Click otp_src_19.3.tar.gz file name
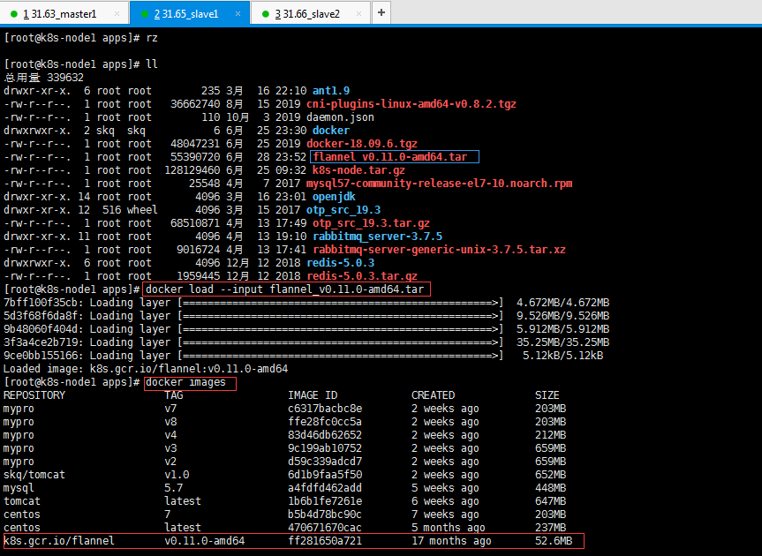Viewport: 762px width, 556px height. [371, 223]
